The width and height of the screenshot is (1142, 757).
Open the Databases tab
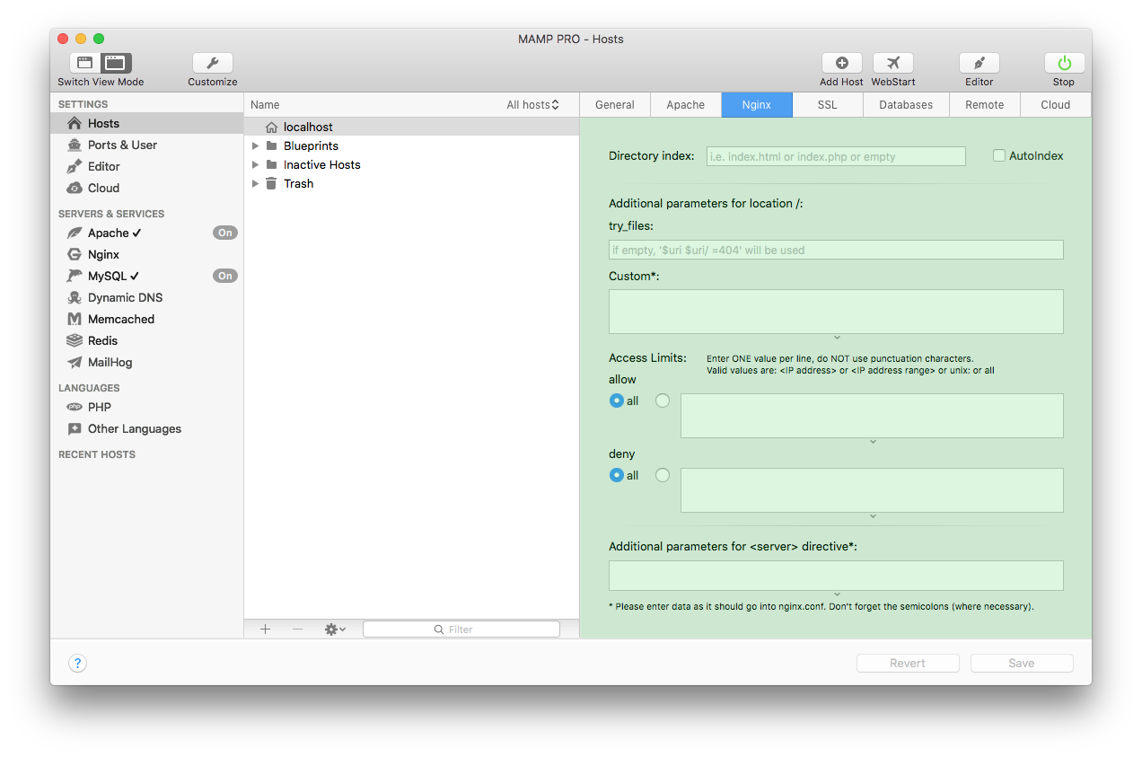pyautogui.click(x=905, y=104)
